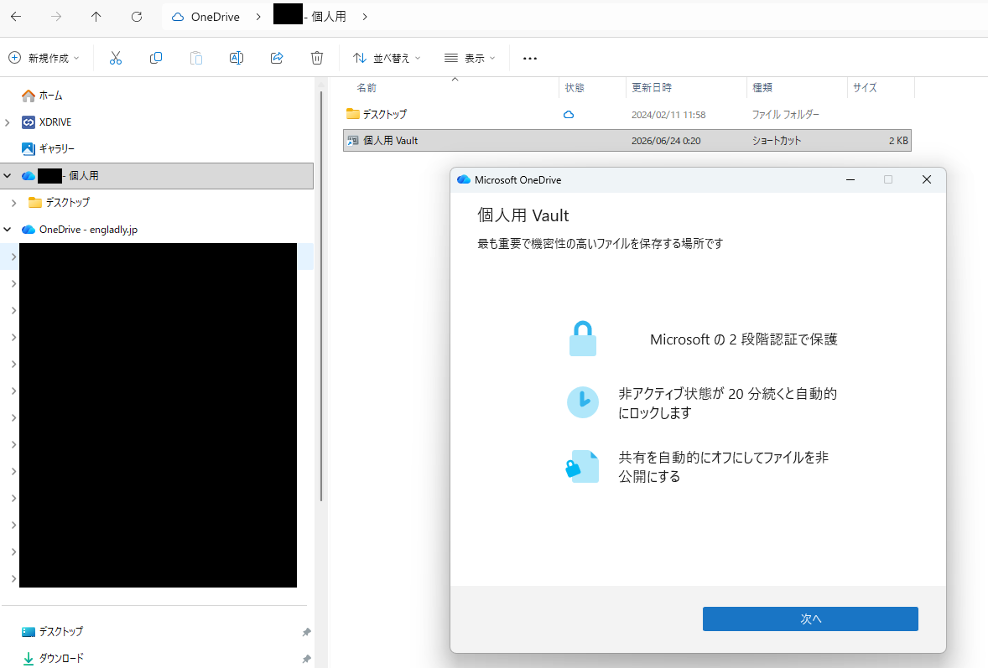Click the Delete trash icon
Viewport: 988px width, 668px height.
(317, 58)
